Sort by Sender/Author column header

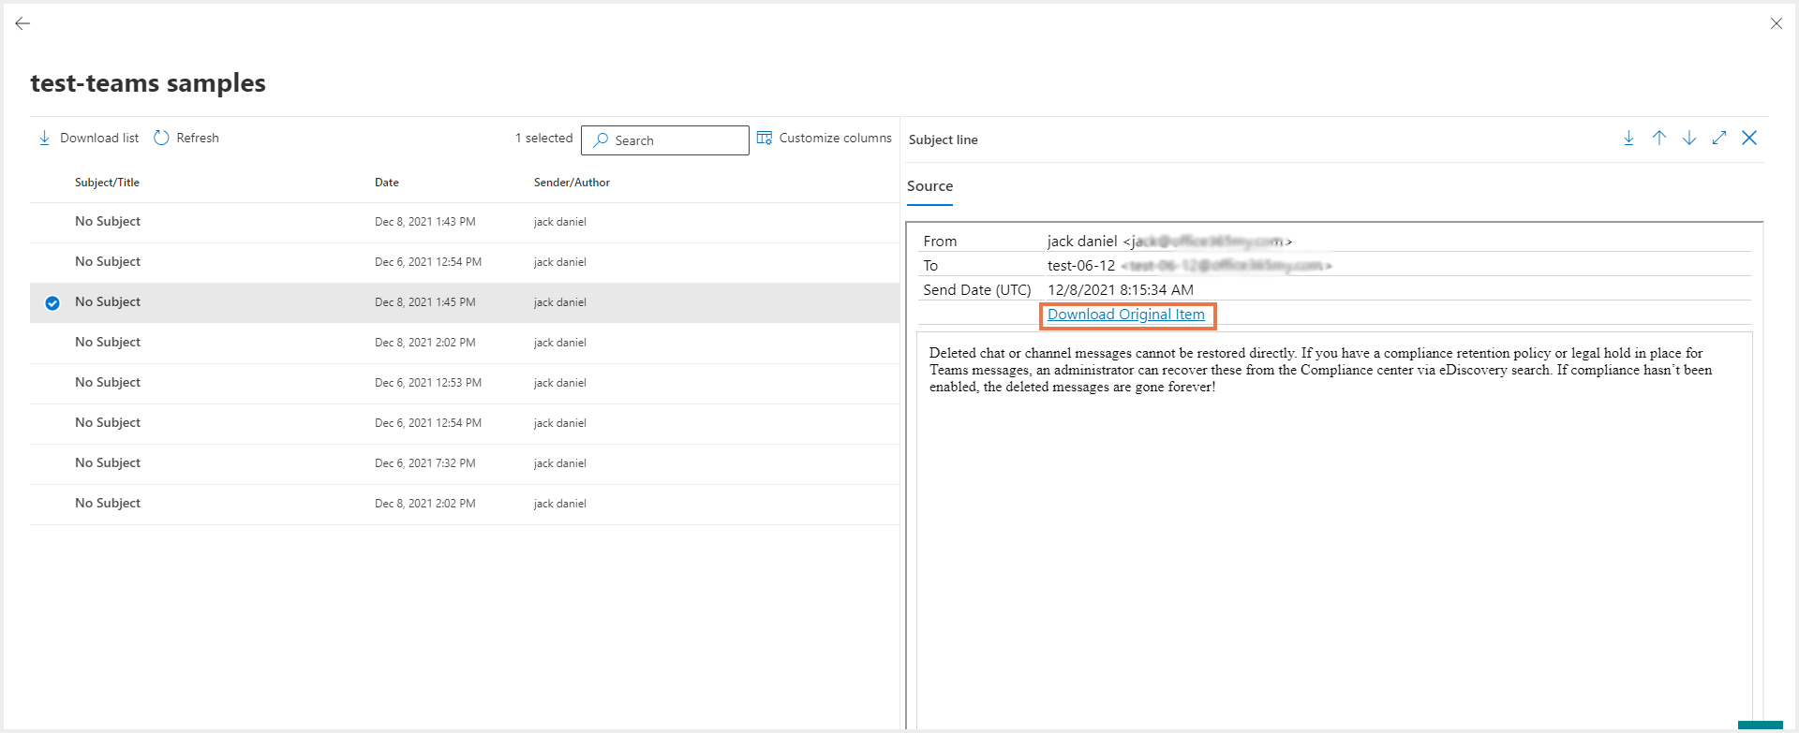click(572, 183)
